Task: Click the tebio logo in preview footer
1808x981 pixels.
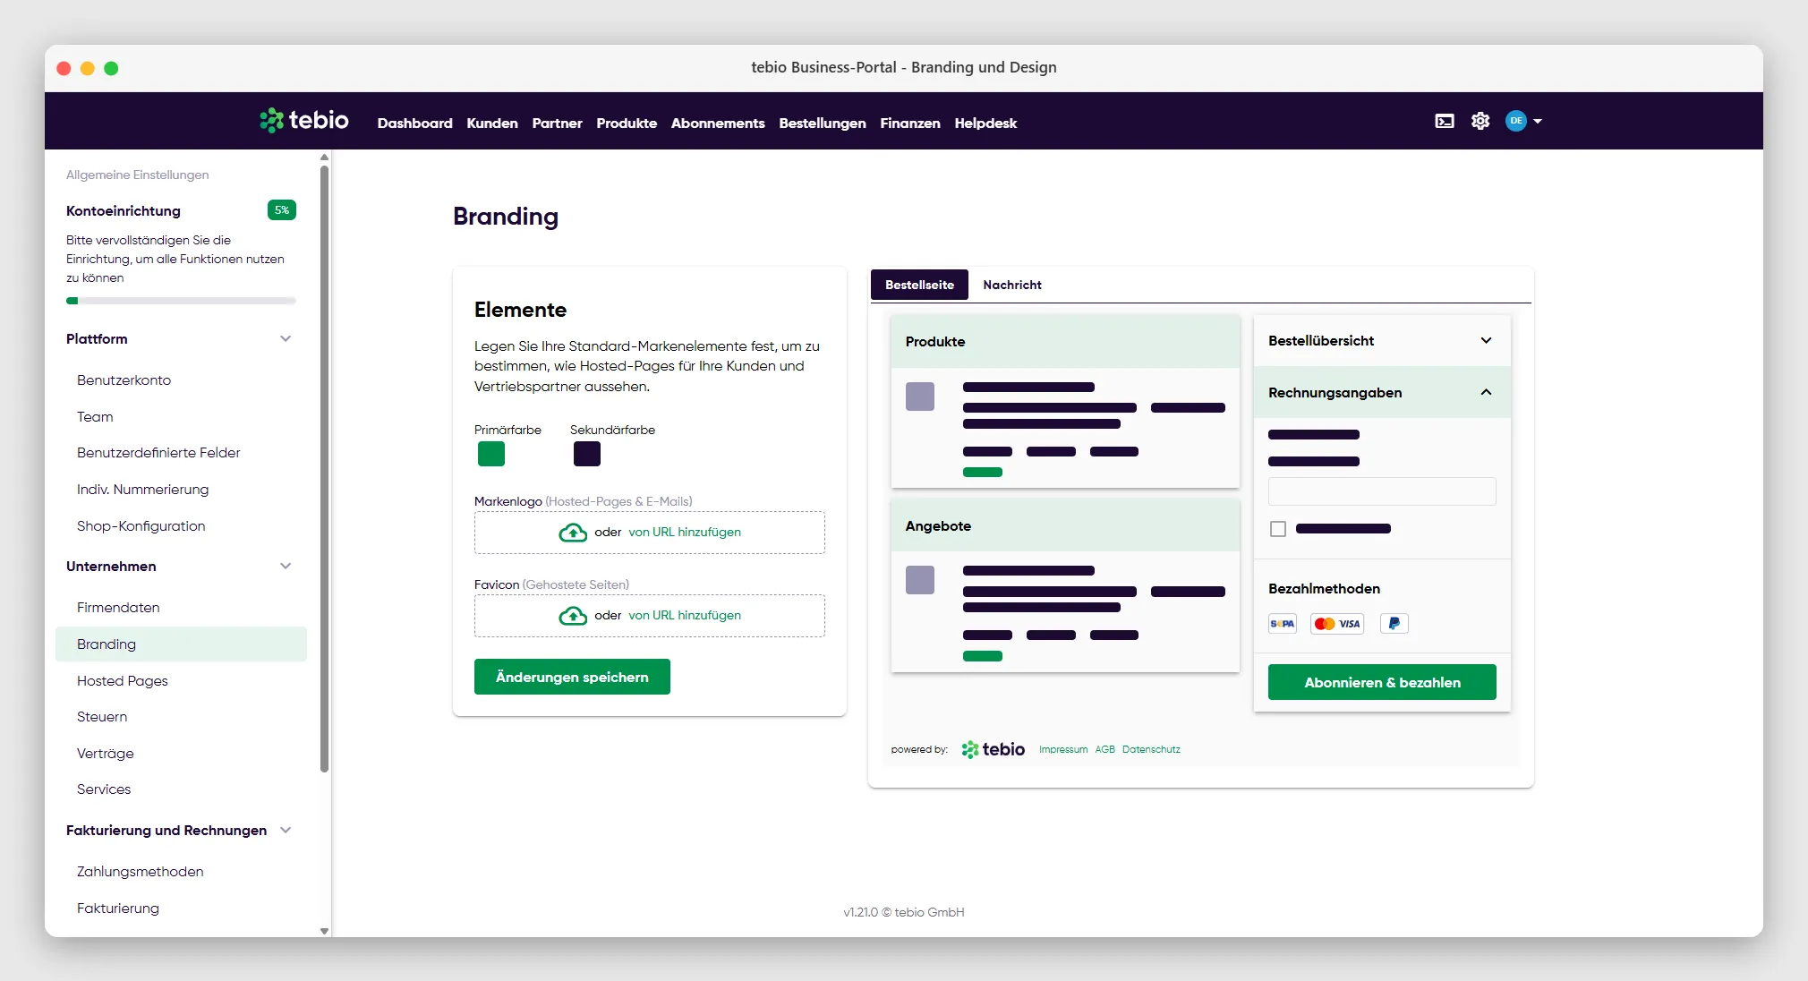Action: point(994,749)
